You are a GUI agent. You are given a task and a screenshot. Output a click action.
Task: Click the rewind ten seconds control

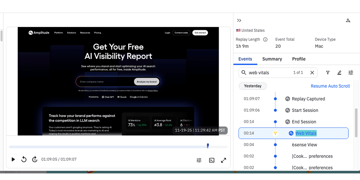pos(24,159)
